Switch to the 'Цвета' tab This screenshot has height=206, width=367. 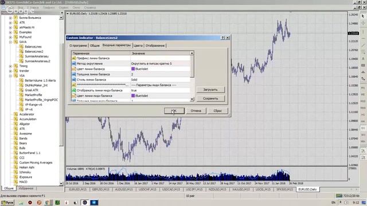coord(138,46)
